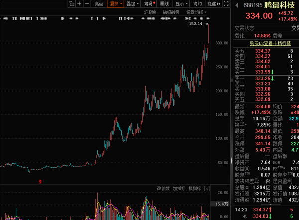Open the 复权 adjustment dropdown
The width and height of the screenshot is (299, 220).
click(x=116, y=4)
